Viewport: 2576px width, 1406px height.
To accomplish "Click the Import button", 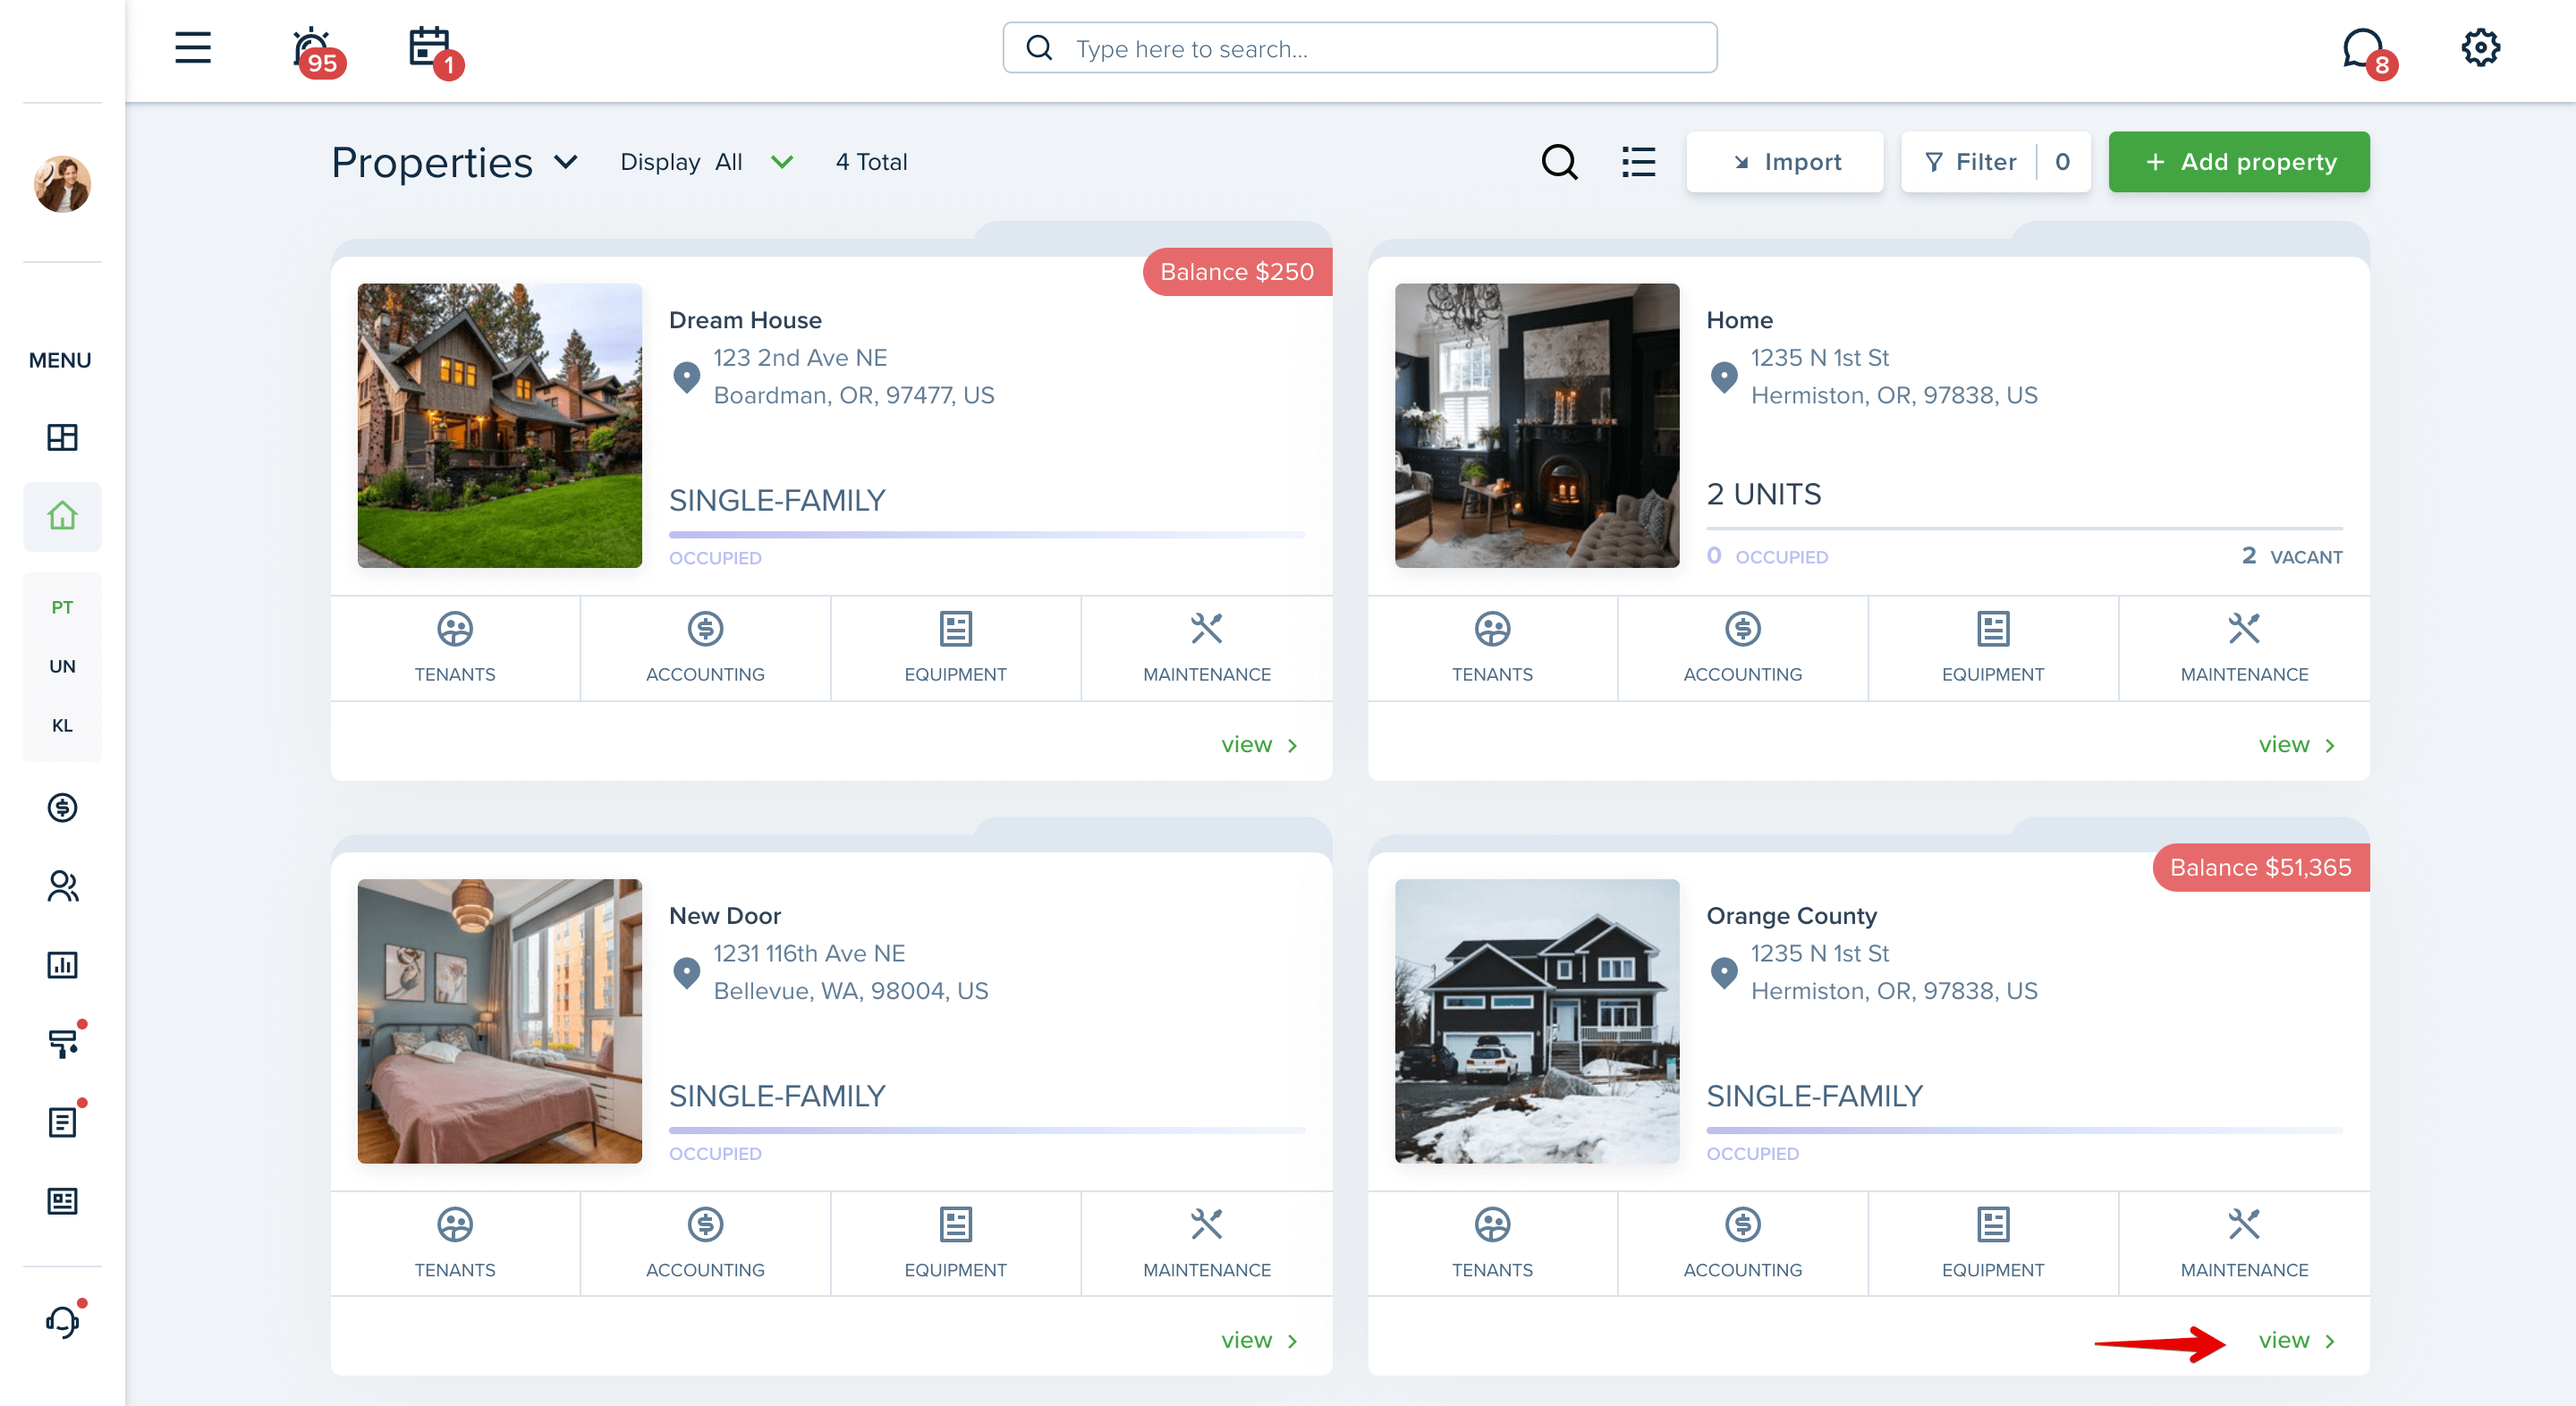I will tap(1785, 162).
